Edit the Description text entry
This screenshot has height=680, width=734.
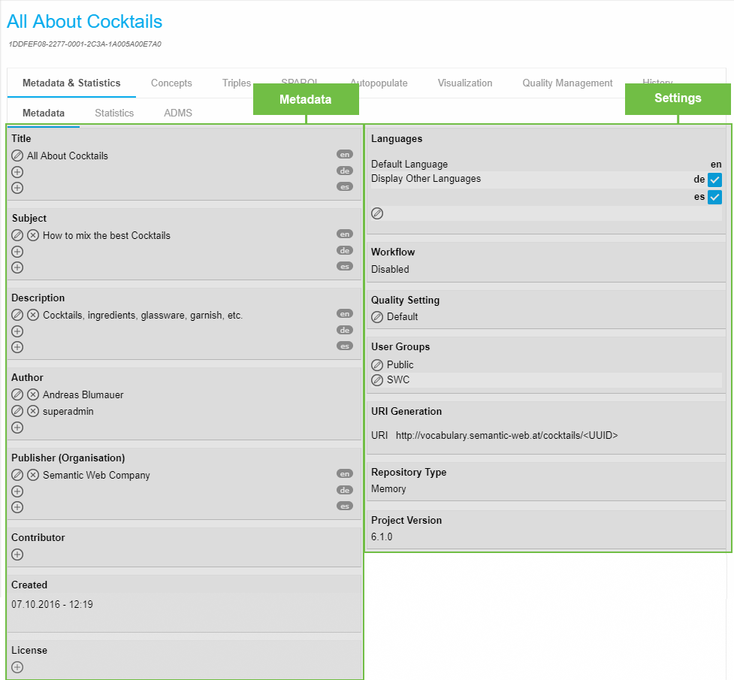pyautogui.click(x=17, y=315)
